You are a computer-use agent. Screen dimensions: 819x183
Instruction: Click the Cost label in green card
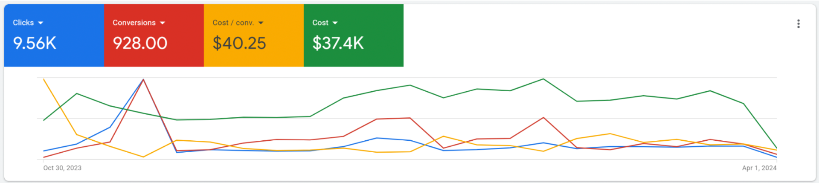coord(320,23)
